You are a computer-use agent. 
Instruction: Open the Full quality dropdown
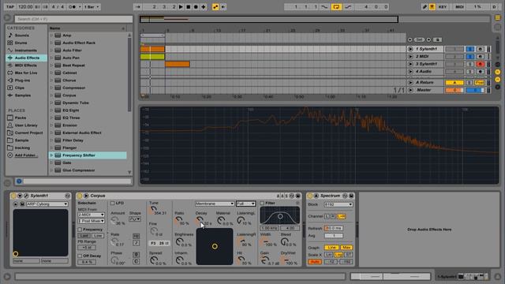point(245,204)
